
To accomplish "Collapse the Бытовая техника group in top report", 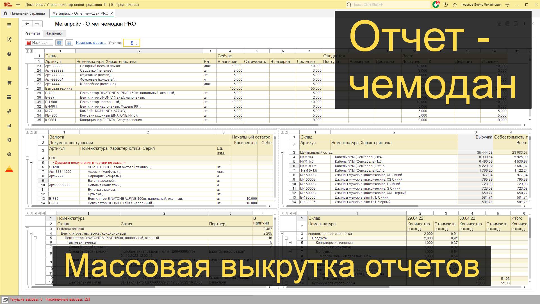I will [28, 89].
